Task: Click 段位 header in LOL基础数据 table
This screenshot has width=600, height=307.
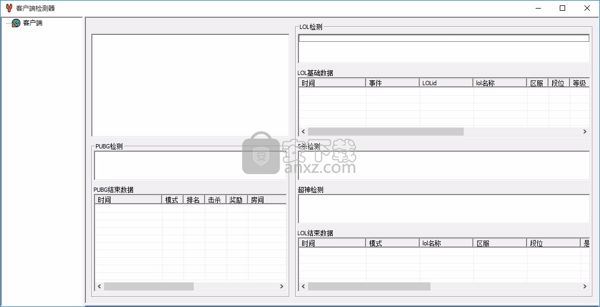Action: 559,83
